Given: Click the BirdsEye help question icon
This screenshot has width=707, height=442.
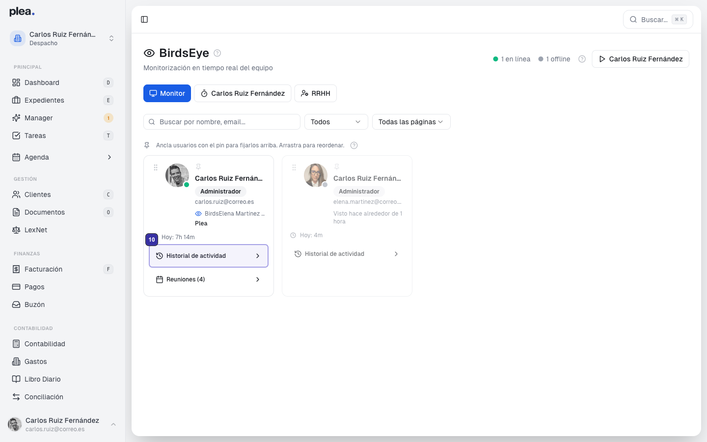Looking at the screenshot, I should point(218,53).
